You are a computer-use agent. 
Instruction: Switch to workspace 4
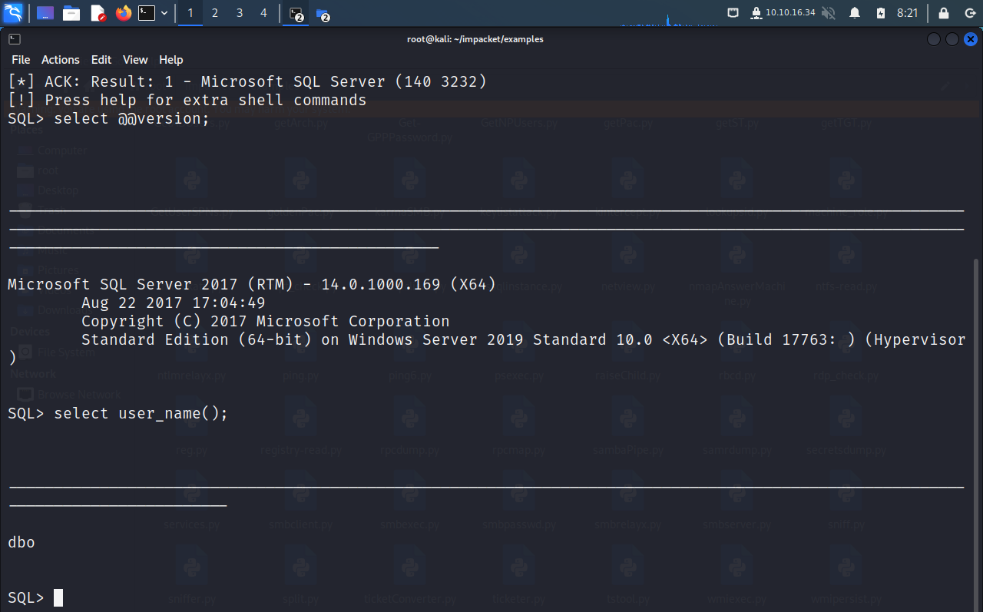pyautogui.click(x=263, y=13)
